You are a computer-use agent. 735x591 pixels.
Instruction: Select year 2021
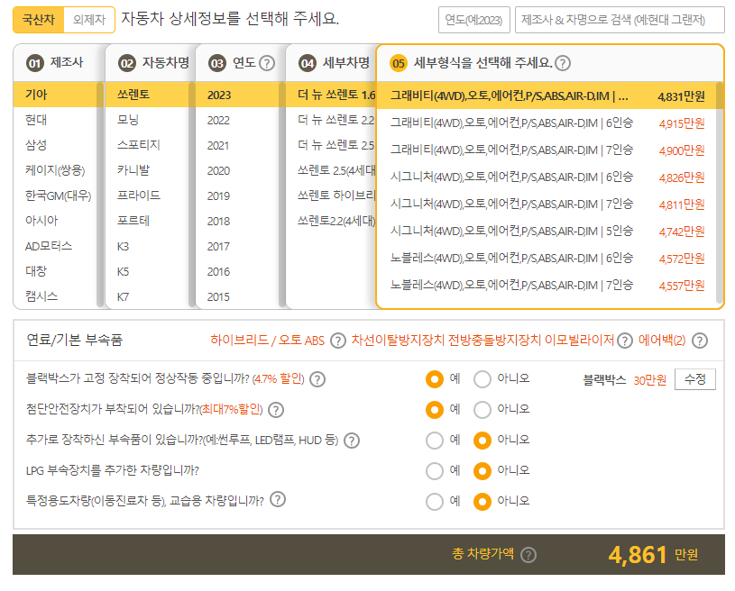[x=236, y=145]
